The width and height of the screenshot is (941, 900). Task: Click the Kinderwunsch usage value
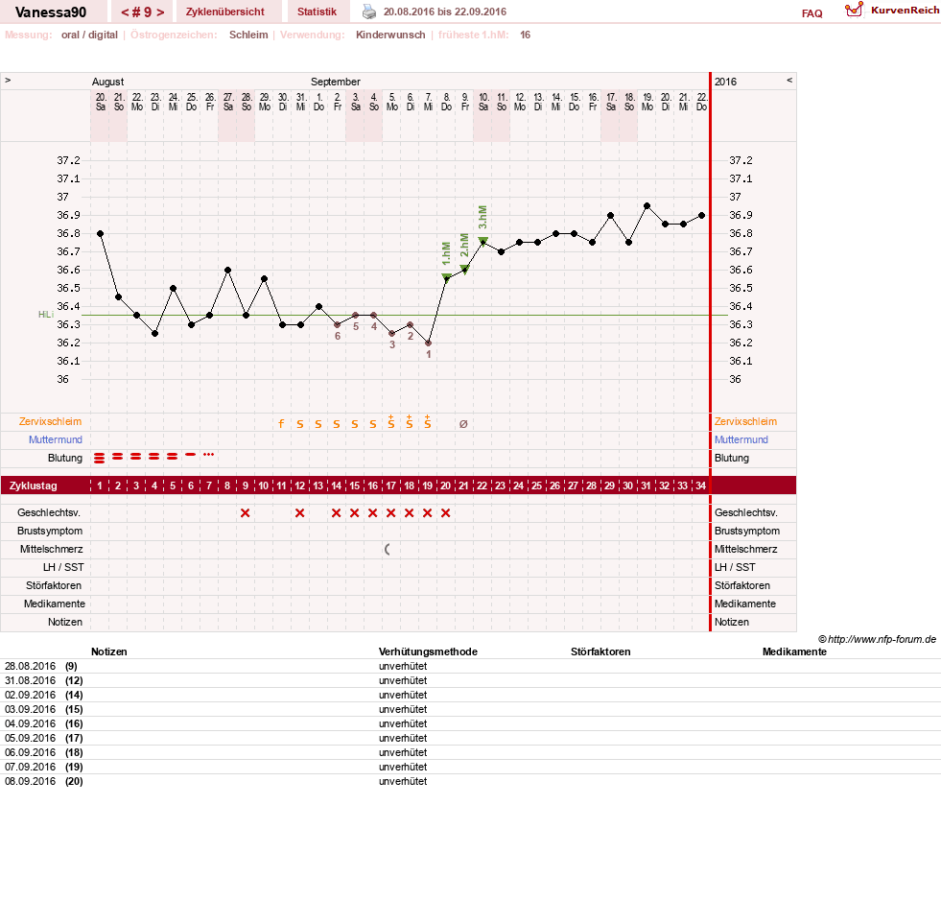pyautogui.click(x=390, y=35)
